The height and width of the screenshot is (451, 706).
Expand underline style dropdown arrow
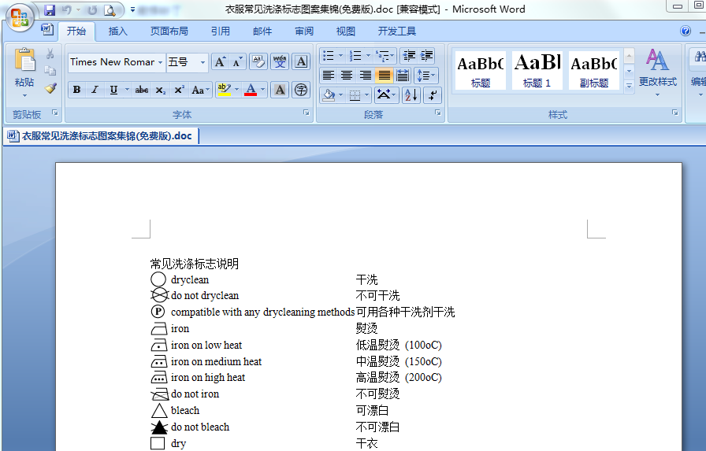[x=127, y=90]
